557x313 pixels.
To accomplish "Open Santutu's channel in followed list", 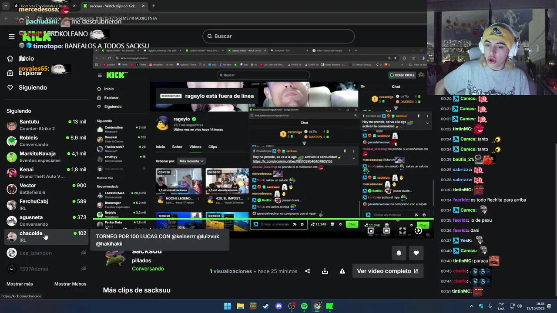I will coord(46,125).
